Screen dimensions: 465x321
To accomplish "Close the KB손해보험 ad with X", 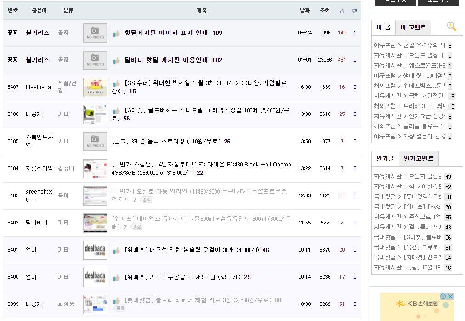I will coord(451,297).
